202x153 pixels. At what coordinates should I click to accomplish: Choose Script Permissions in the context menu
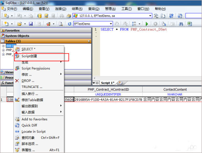point(39,68)
